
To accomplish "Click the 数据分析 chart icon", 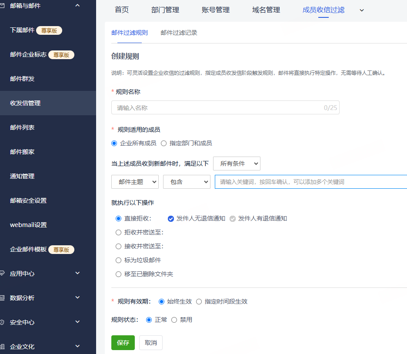I will (2, 297).
